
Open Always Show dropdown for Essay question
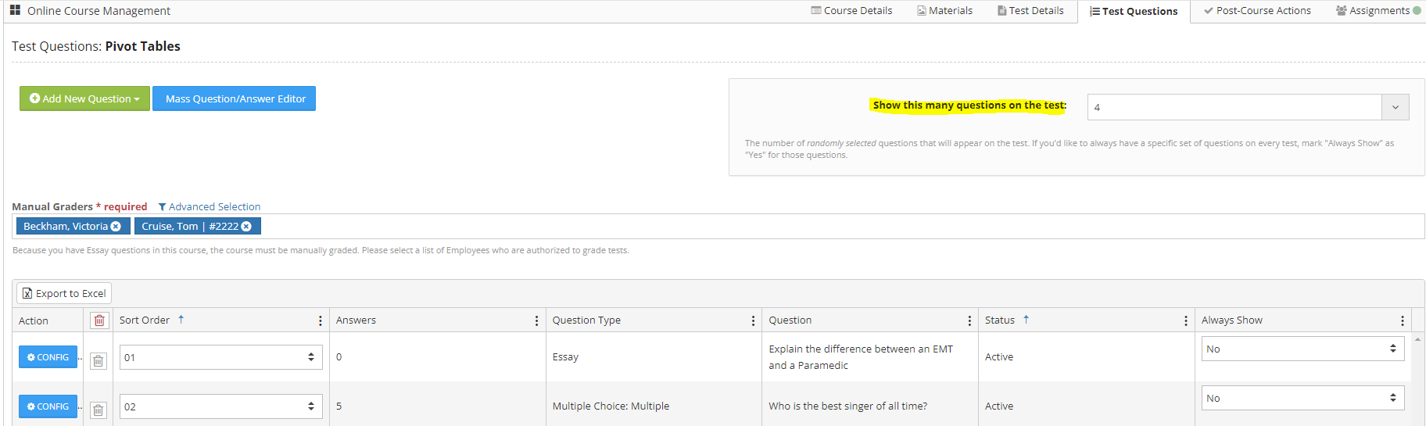pyautogui.click(x=1302, y=349)
